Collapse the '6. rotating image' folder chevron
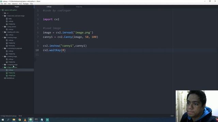Viewport: 218px width, 122px height. [x=3, y=57]
